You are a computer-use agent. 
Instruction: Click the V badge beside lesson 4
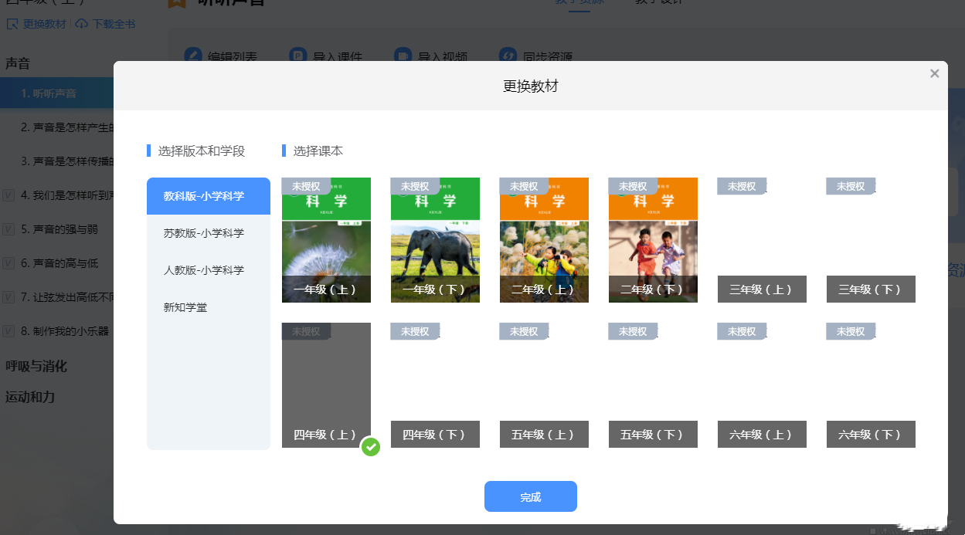tap(9, 195)
